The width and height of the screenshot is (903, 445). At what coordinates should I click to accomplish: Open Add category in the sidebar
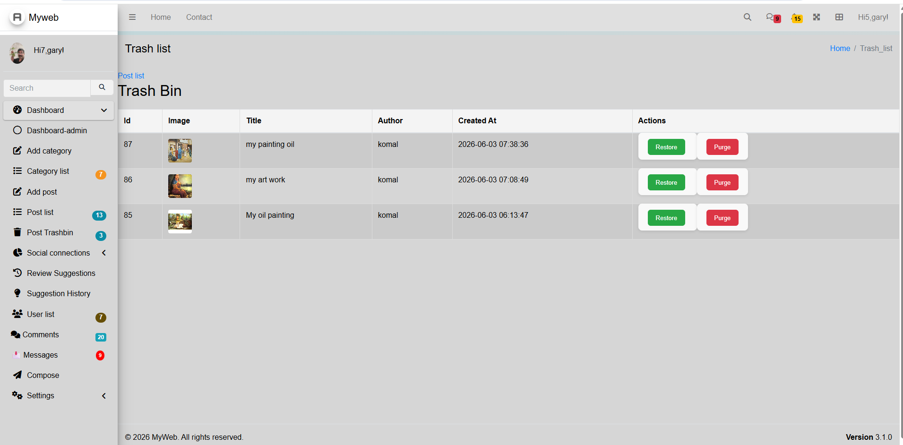point(59,151)
